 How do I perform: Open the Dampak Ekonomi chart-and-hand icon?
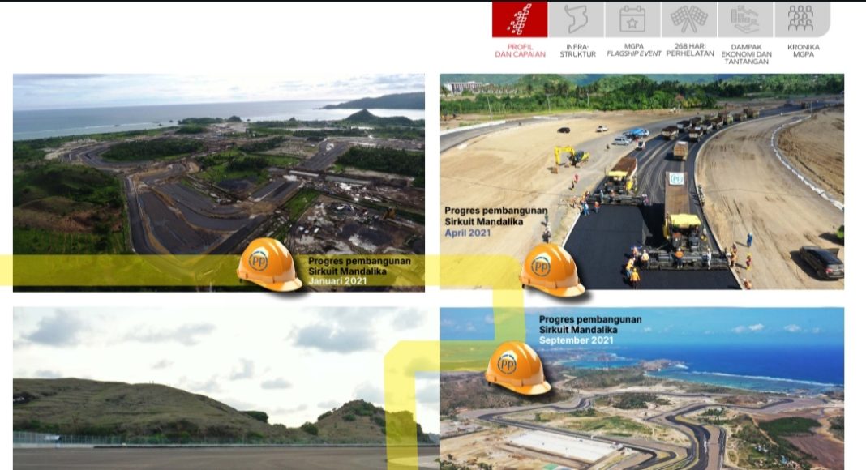745,19
